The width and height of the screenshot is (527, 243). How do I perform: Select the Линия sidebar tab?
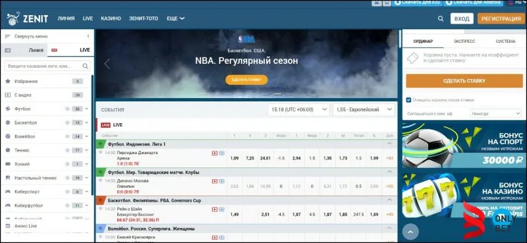point(24,50)
